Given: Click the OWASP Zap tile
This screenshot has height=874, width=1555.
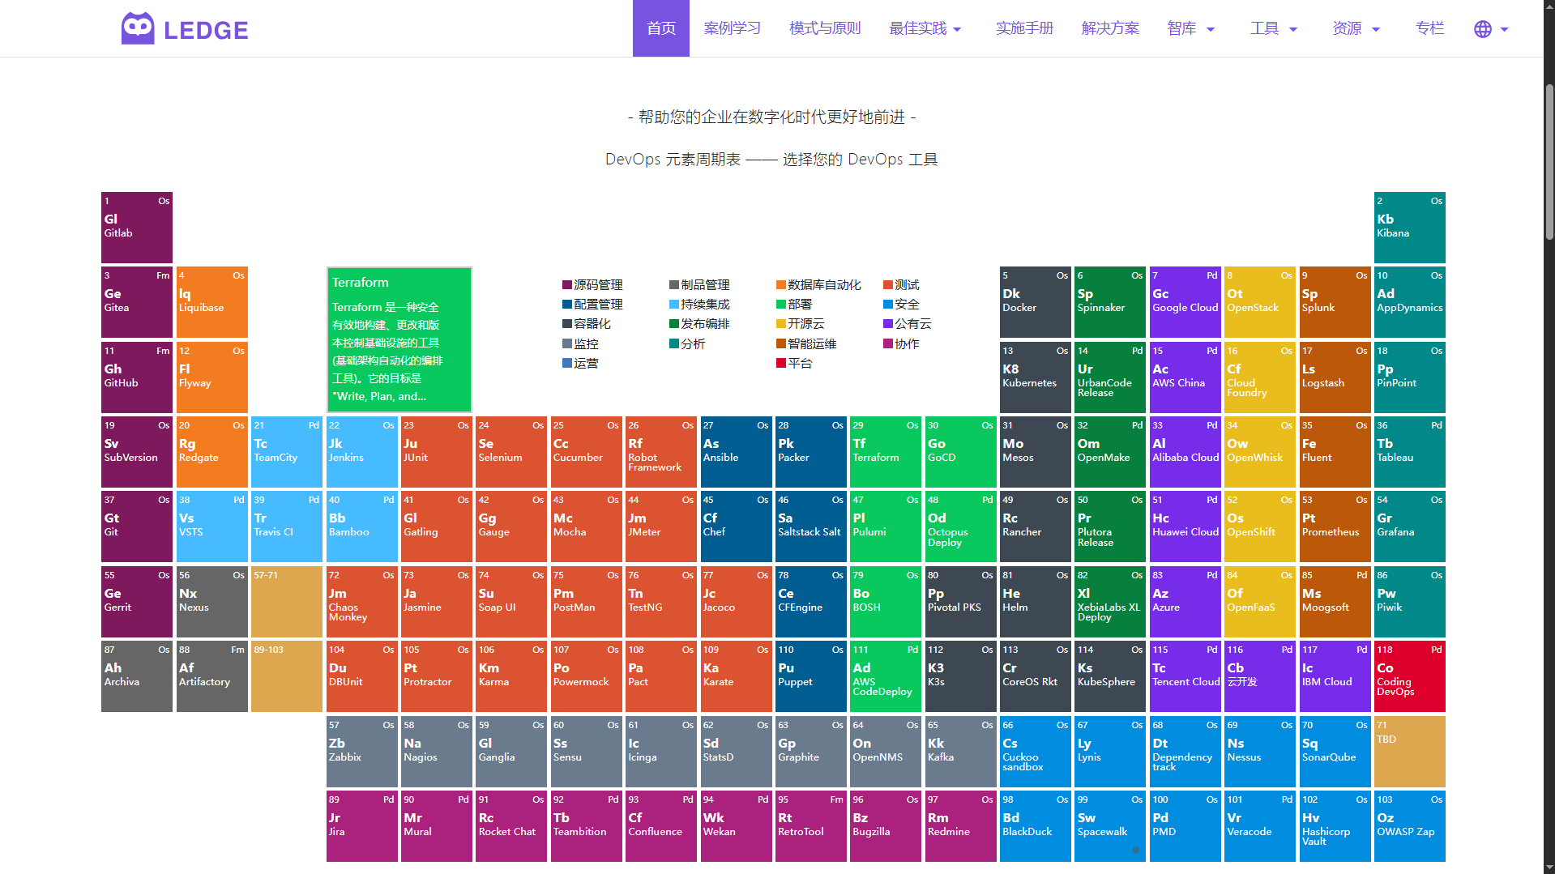Looking at the screenshot, I should click(x=1410, y=826).
